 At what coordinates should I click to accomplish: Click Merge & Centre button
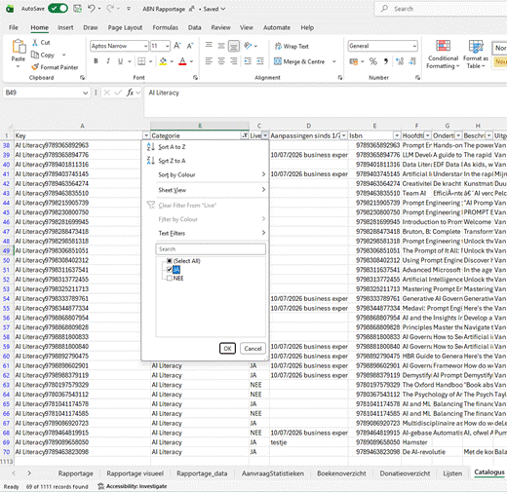(299, 61)
